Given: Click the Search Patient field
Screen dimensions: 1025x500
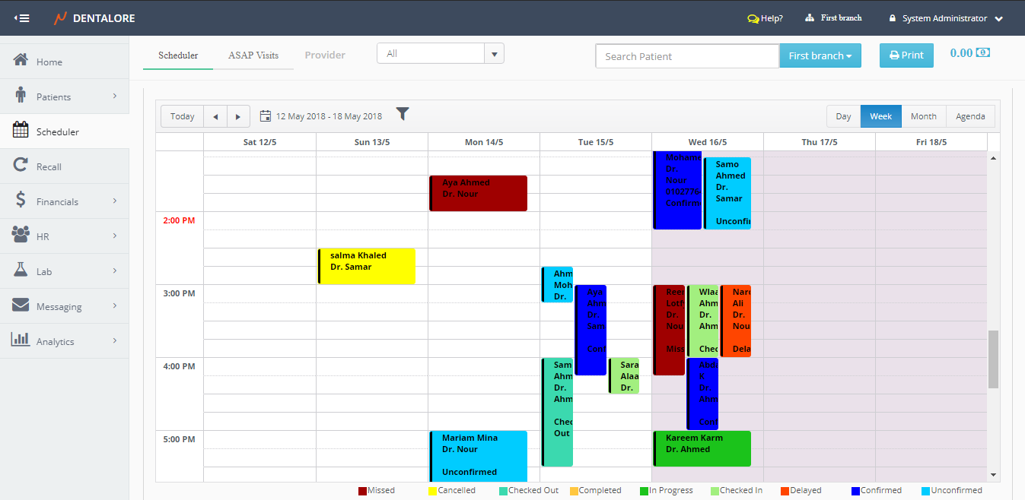Looking at the screenshot, I should 687,56.
